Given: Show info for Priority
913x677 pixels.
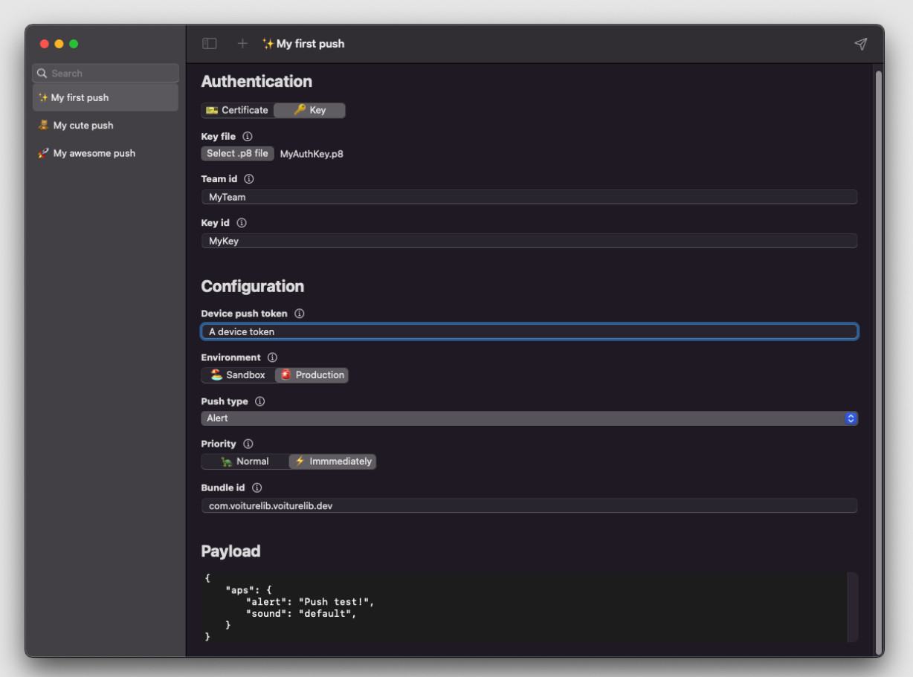Looking at the screenshot, I should pyautogui.click(x=248, y=444).
